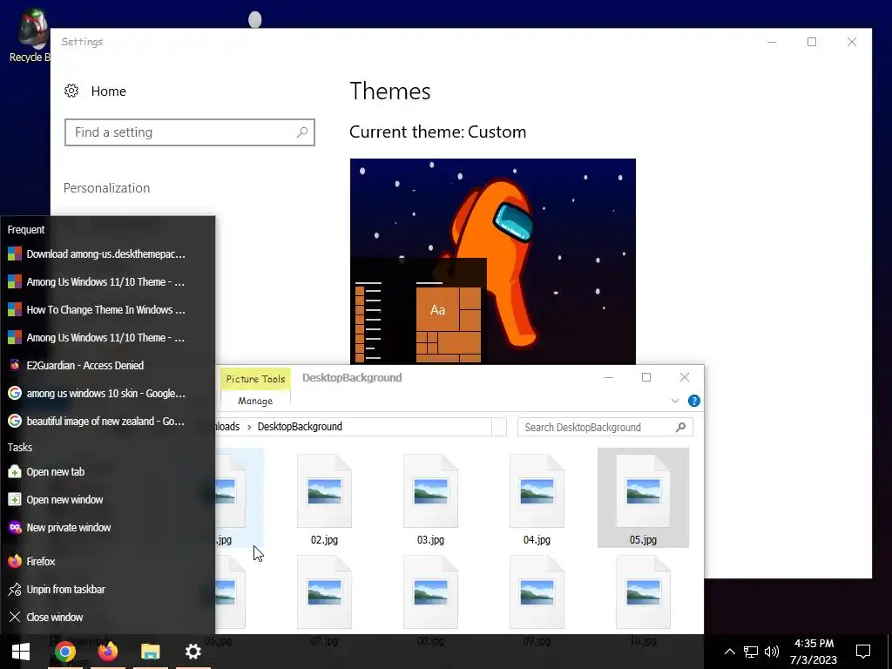Select the 07.jpg file thumbnail
This screenshot has width=892, height=669.
coord(324,592)
